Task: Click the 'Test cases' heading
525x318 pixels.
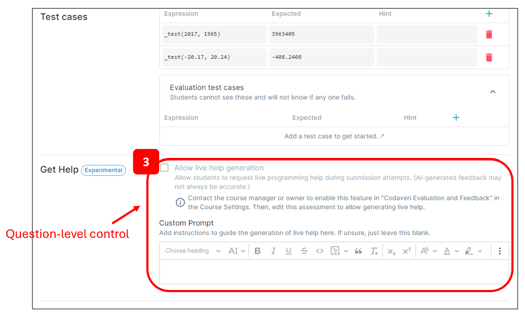Action: (x=64, y=17)
